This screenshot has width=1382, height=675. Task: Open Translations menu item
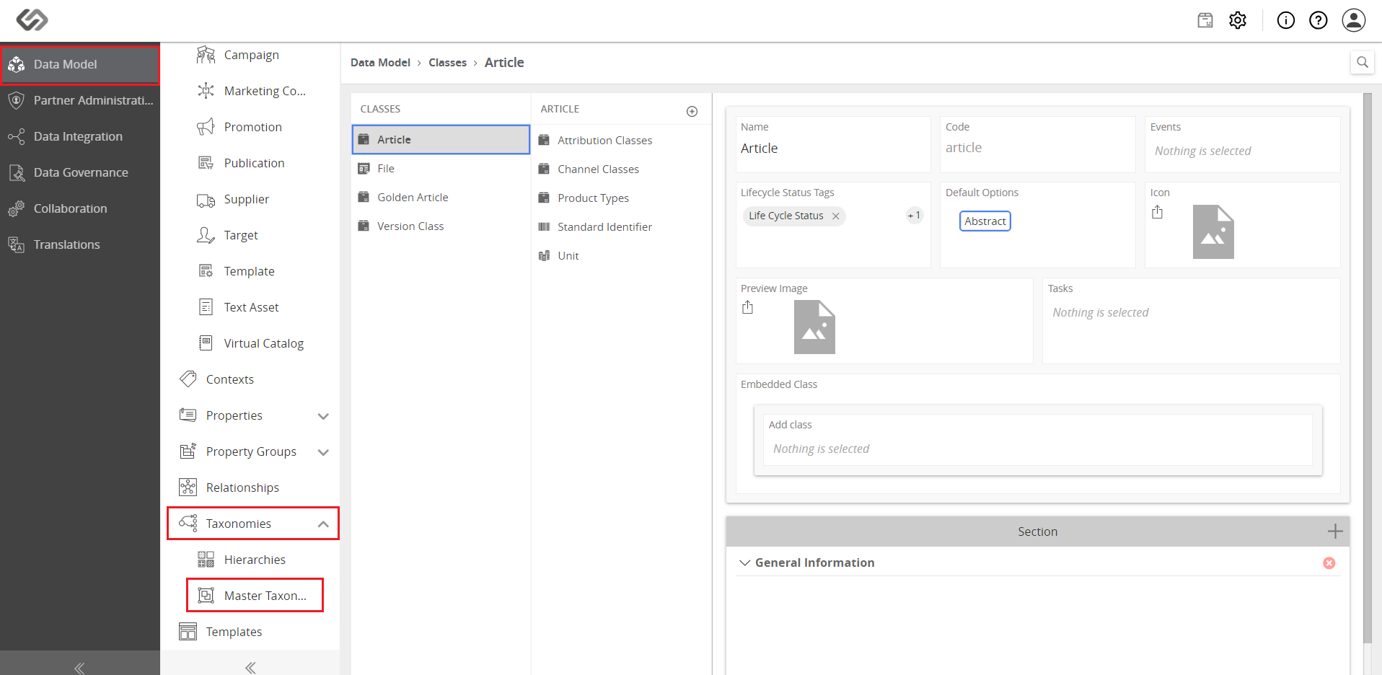[80, 244]
